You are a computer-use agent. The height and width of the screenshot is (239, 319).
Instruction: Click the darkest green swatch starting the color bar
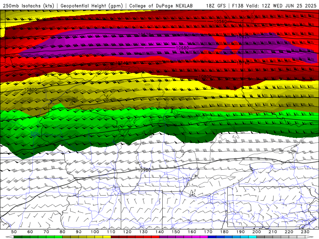point(18,237)
